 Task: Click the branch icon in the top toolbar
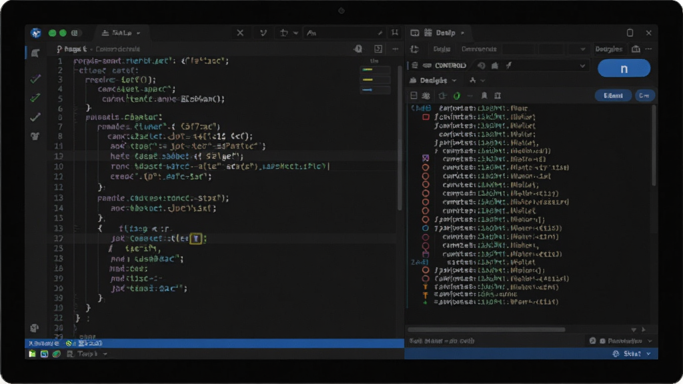263,33
